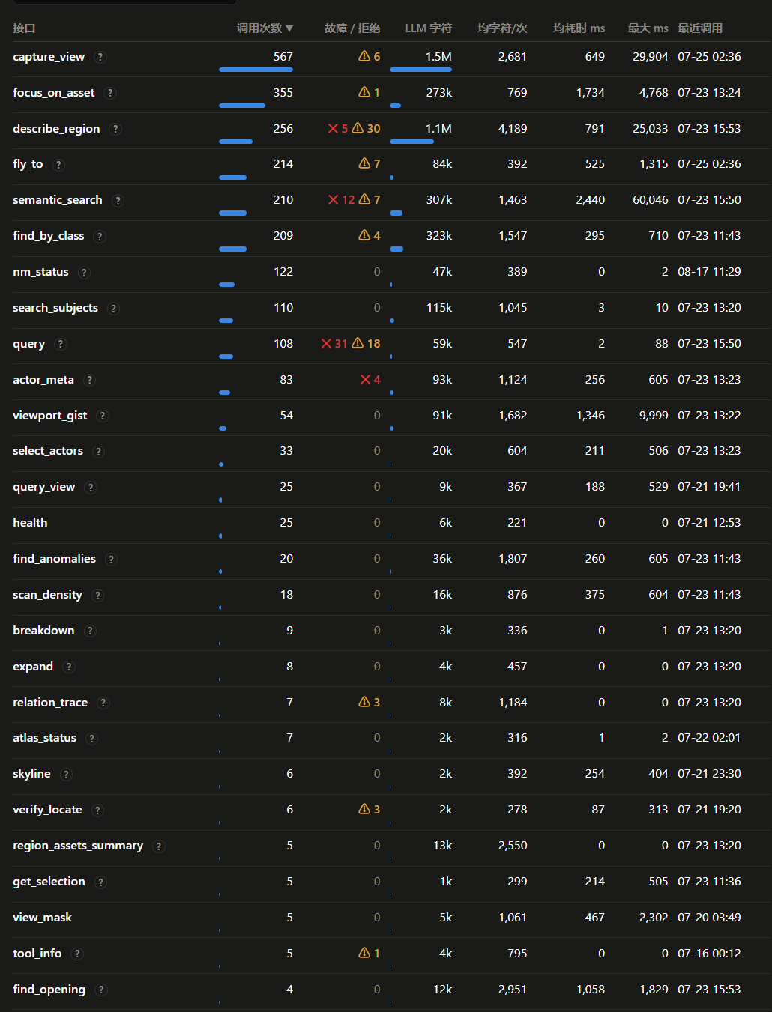Sort by the 最近调用 column header

(700, 28)
